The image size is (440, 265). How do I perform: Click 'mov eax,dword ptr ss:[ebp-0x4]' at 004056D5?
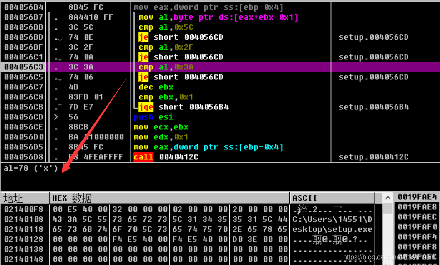209,147
